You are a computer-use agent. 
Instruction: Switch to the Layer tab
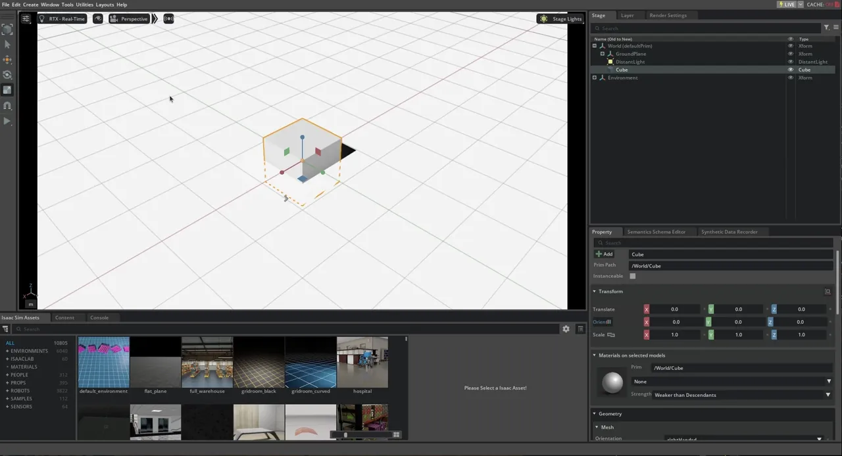(627, 15)
